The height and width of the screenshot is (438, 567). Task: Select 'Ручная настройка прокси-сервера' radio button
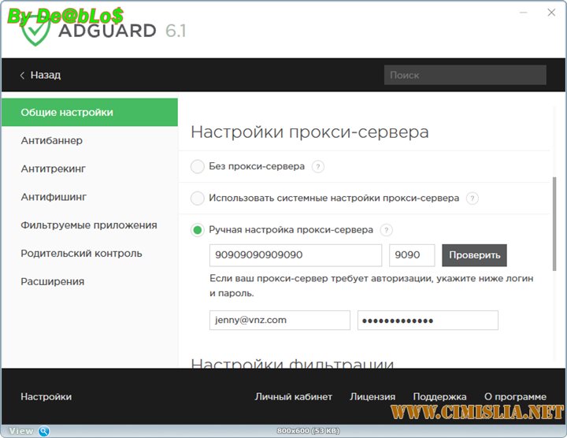(198, 230)
